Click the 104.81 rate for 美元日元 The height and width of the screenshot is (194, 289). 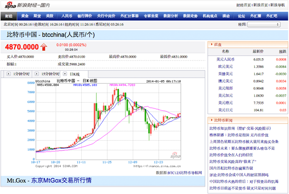[x=259, y=110]
